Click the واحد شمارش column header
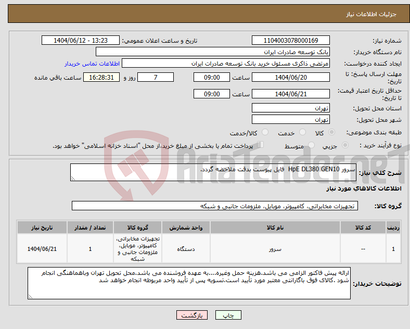This screenshot has width=410, height=329. tap(186, 227)
